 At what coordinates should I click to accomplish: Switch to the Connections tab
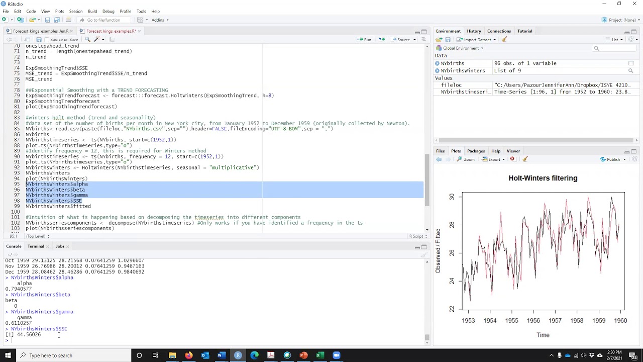(x=499, y=31)
